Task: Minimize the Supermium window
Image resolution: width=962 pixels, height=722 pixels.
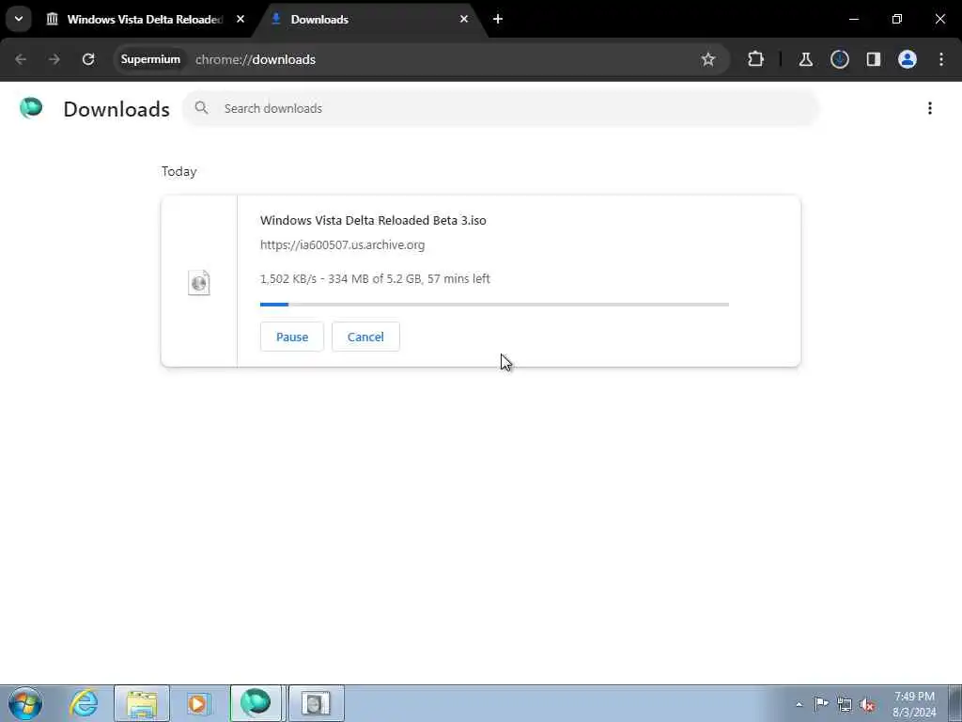Action: [x=853, y=19]
